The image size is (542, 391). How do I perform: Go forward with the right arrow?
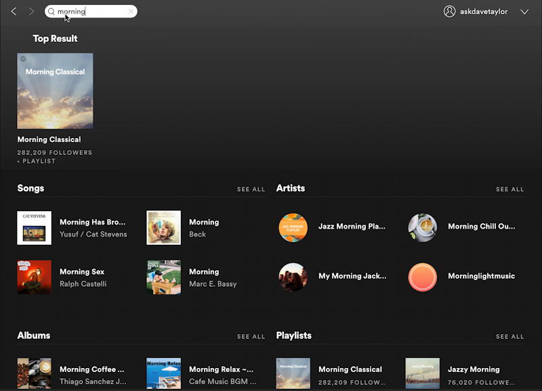click(x=31, y=11)
